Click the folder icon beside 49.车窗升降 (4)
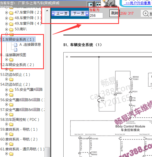152x157 pixels. pos(11,24)
